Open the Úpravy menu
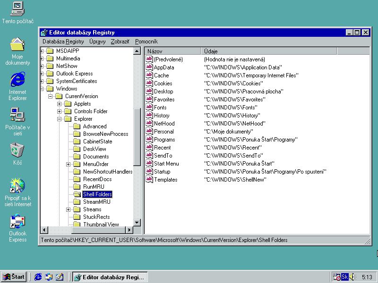Image resolution: width=378 pixels, height=283 pixels. [x=97, y=42]
